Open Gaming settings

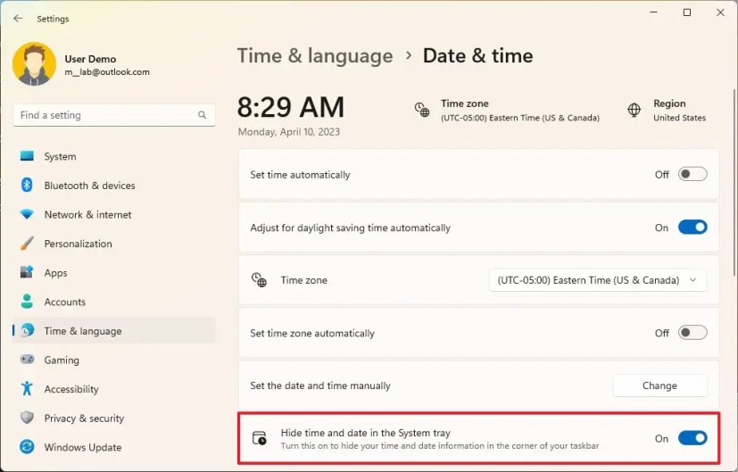tap(114, 360)
